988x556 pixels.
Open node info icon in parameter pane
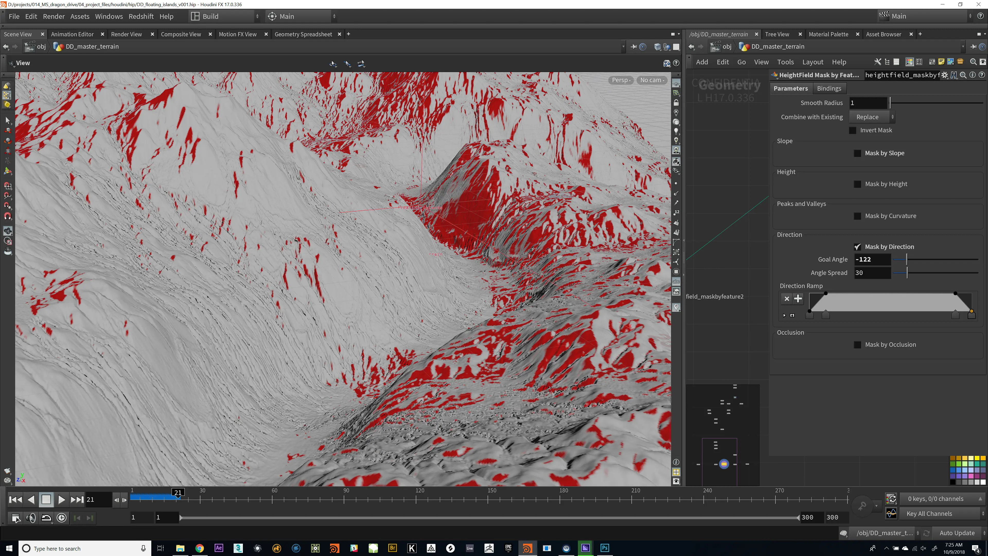click(x=972, y=75)
